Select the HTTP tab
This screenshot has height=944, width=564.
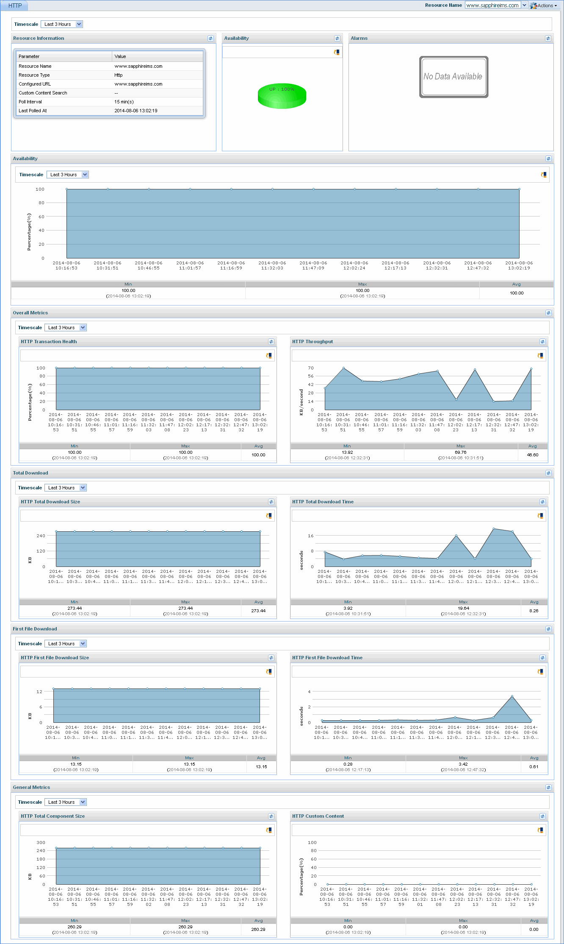(x=15, y=6)
